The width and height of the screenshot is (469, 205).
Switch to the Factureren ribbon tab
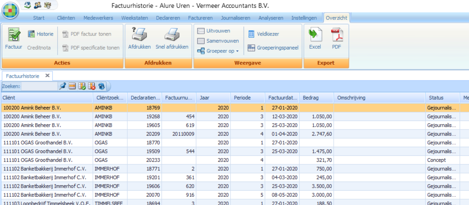click(200, 18)
